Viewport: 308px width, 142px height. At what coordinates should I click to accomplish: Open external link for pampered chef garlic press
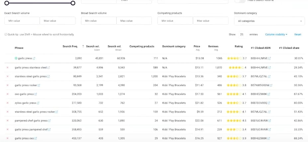coord(49,121)
